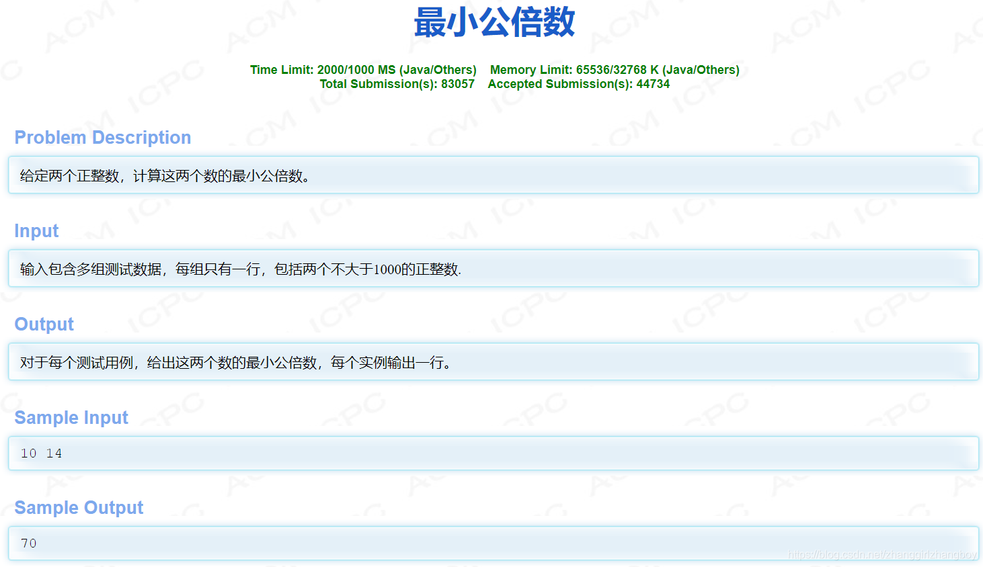Click the Input section heading

pos(36,231)
